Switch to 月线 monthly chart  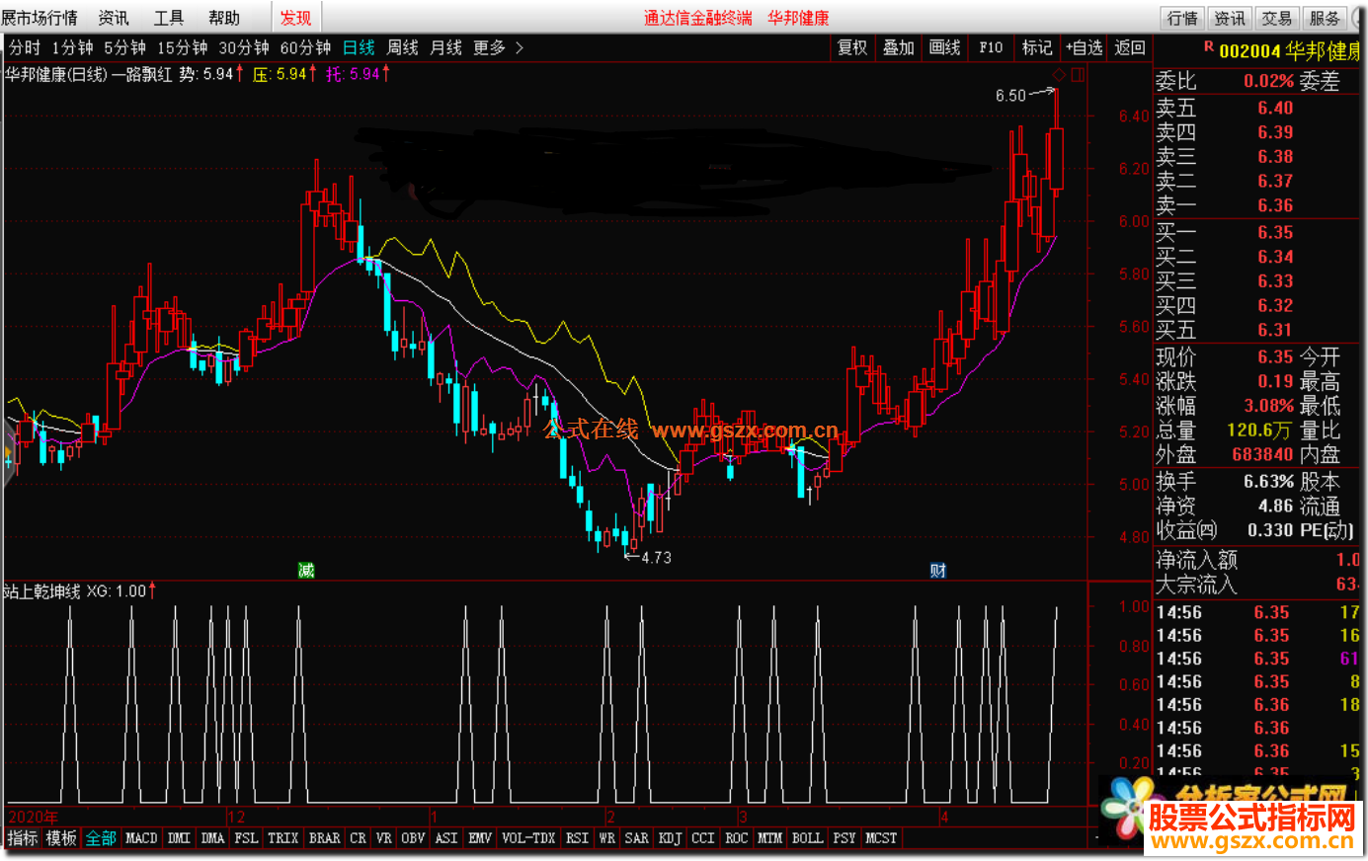click(x=445, y=47)
